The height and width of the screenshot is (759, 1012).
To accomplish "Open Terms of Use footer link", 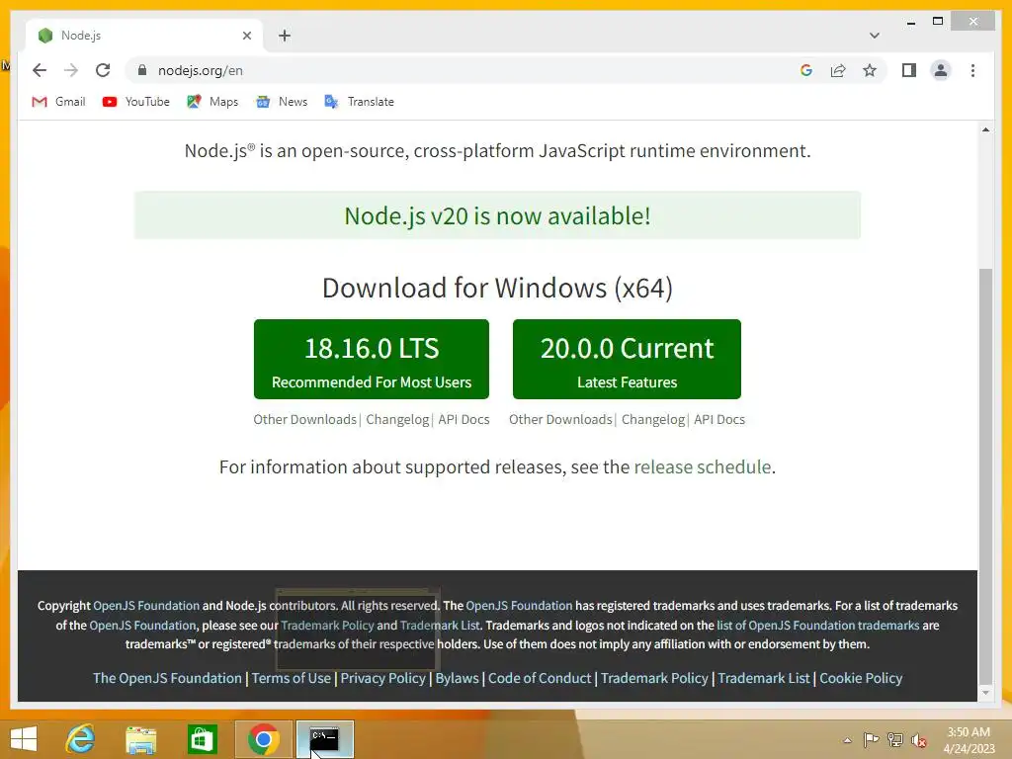I will (x=292, y=678).
